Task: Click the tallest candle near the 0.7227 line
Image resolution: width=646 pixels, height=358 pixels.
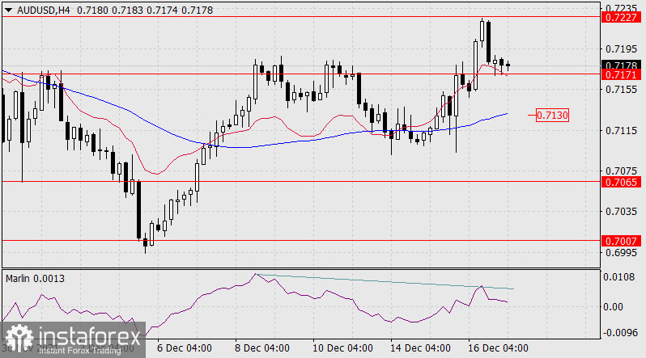Action: (482, 32)
